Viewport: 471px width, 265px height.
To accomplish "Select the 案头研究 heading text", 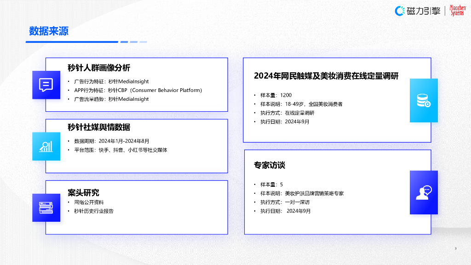I will pos(83,193).
